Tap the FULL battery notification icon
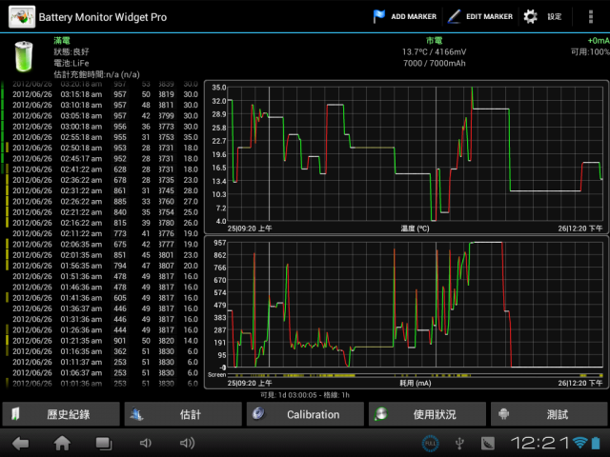Image resolution: width=610 pixels, height=457 pixels. pyautogui.click(x=430, y=444)
